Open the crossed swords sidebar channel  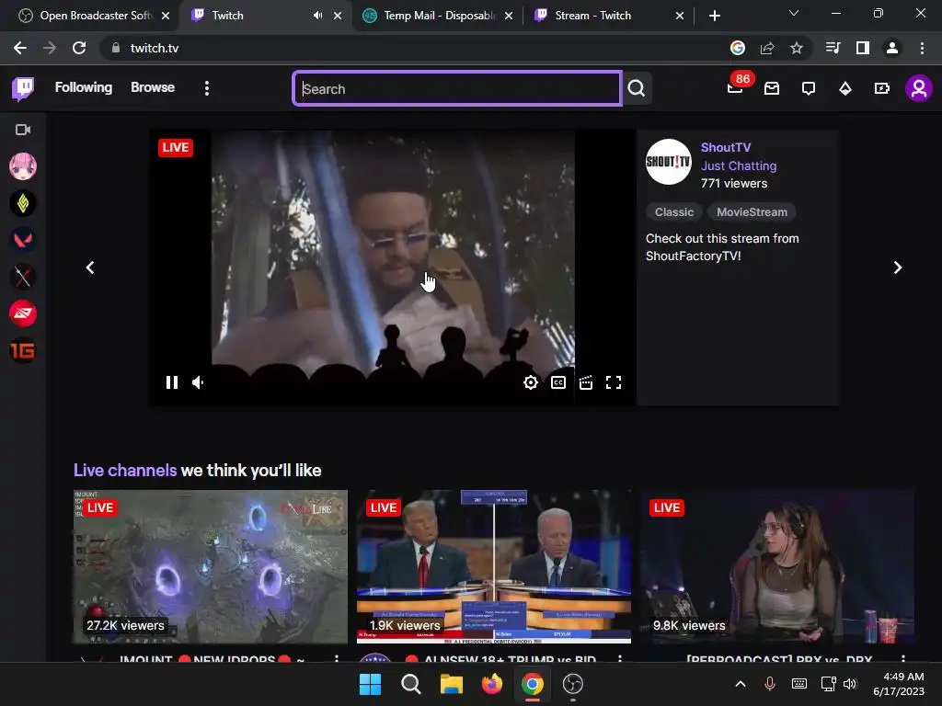tap(23, 277)
